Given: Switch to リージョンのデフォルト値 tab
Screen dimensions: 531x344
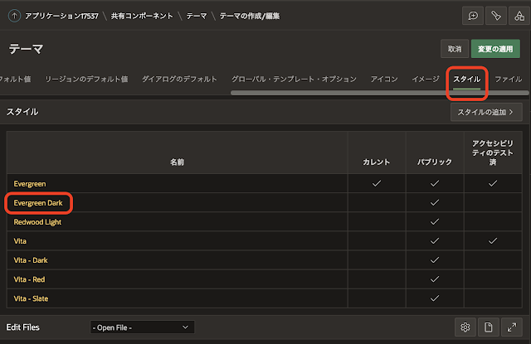Looking at the screenshot, I should pyautogui.click(x=86, y=79).
